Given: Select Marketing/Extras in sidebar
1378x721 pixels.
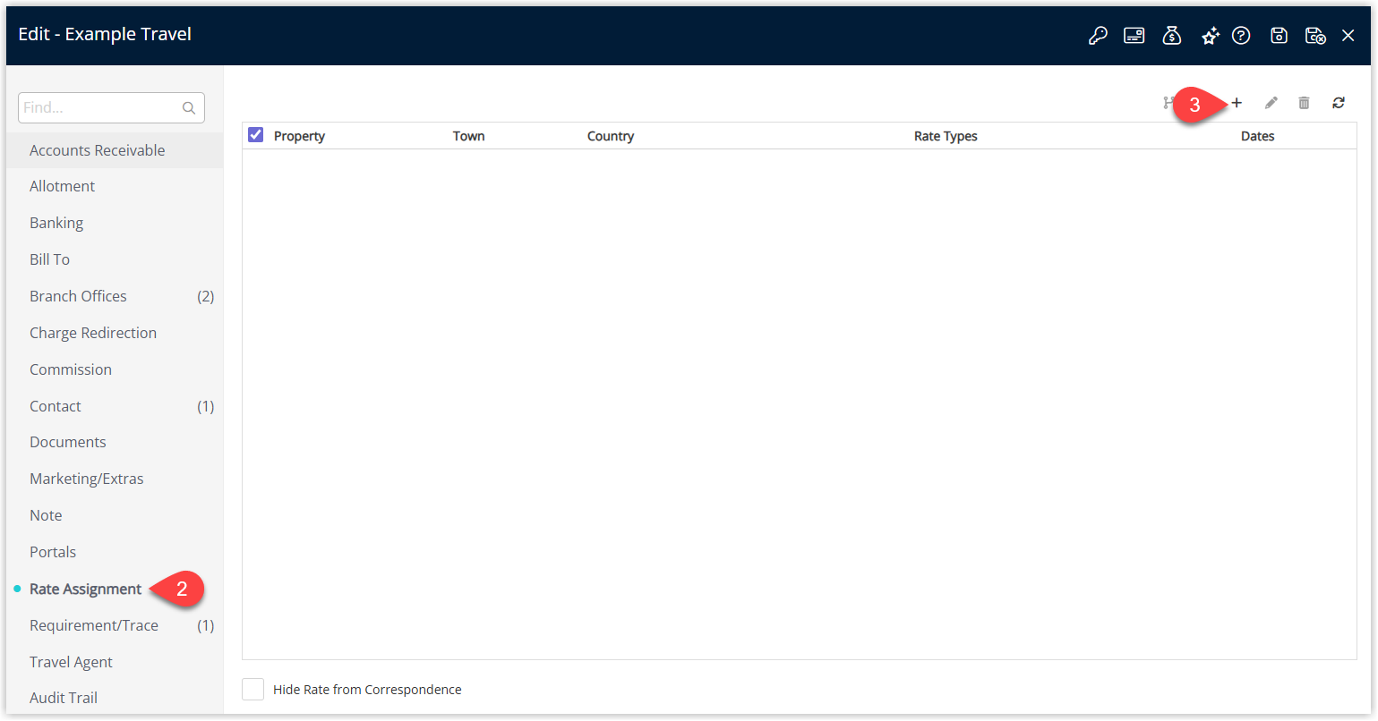Looking at the screenshot, I should coord(115,479).
